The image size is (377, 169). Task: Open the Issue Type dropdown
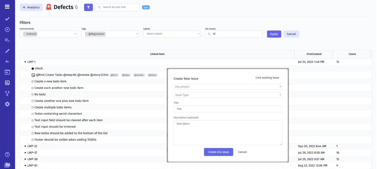228,95
